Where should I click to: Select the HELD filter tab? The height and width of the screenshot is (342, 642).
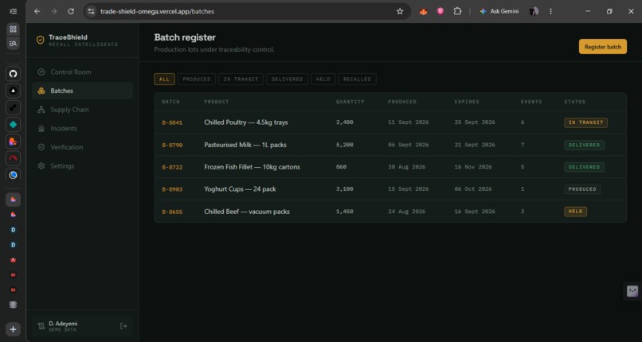pyautogui.click(x=323, y=80)
